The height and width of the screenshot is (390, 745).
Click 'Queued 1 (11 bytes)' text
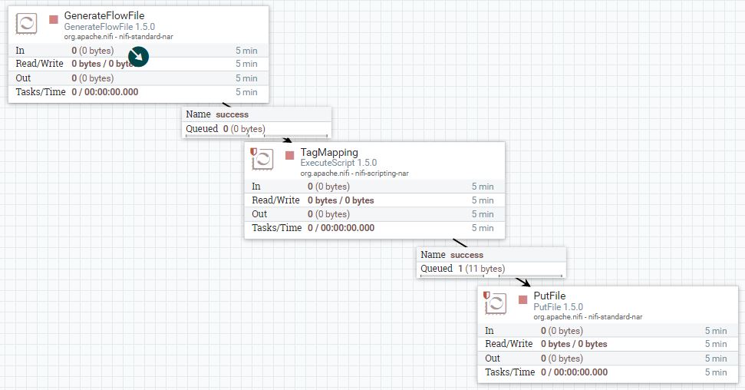(x=463, y=268)
